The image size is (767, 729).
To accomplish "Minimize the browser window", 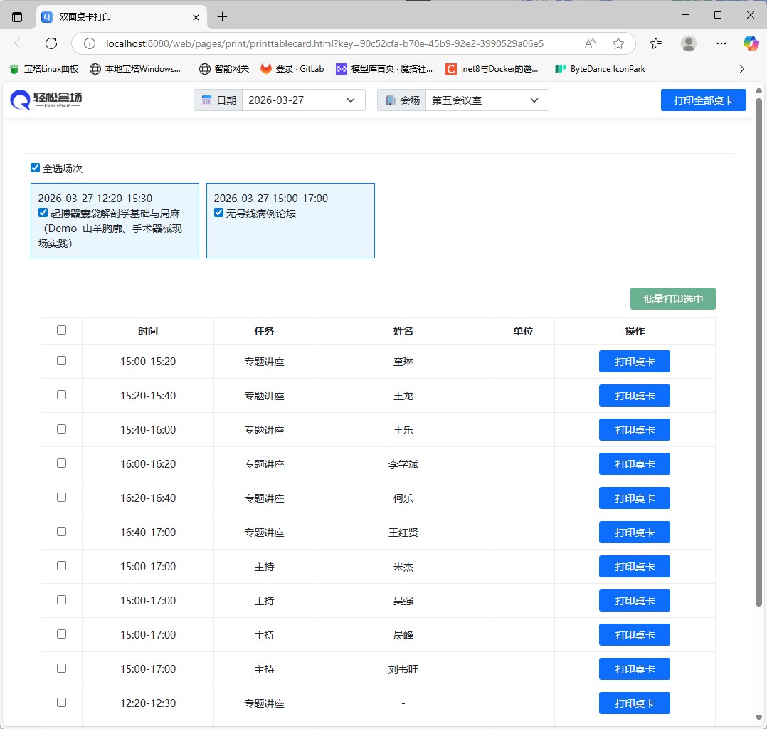I will (x=684, y=15).
